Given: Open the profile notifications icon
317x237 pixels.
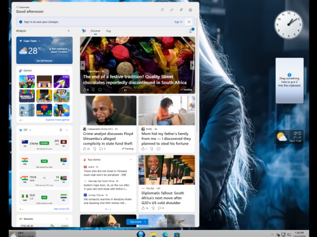Looking at the screenshot, I should (x=191, y=31).
